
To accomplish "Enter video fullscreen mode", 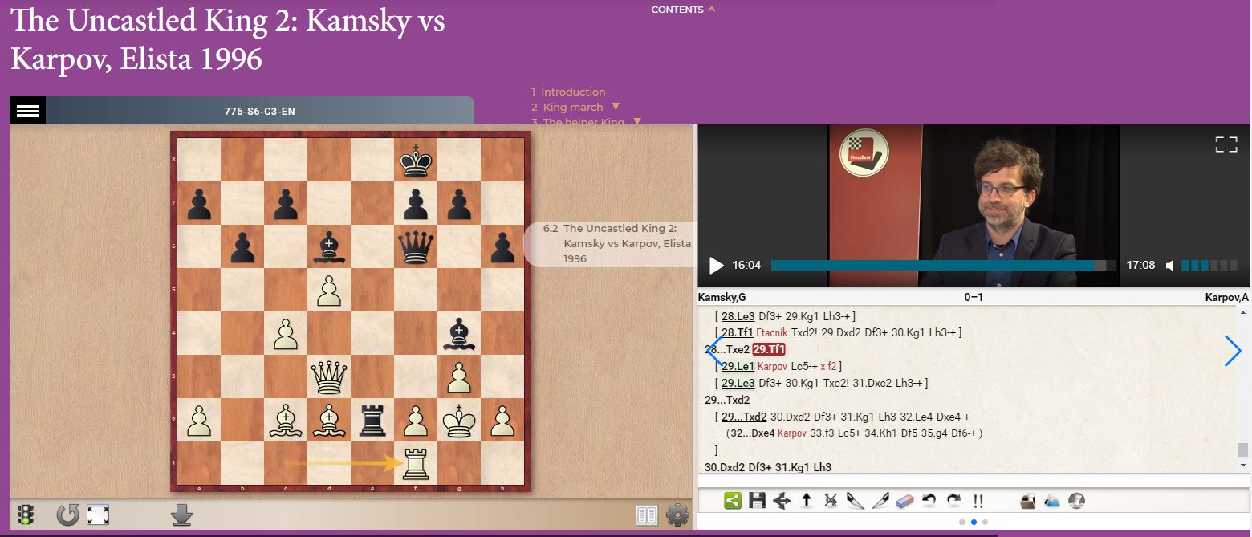I will [1226, 144].
